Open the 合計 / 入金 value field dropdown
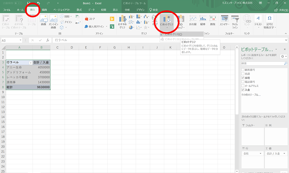289x173 pixels. [x=284, y=153]
